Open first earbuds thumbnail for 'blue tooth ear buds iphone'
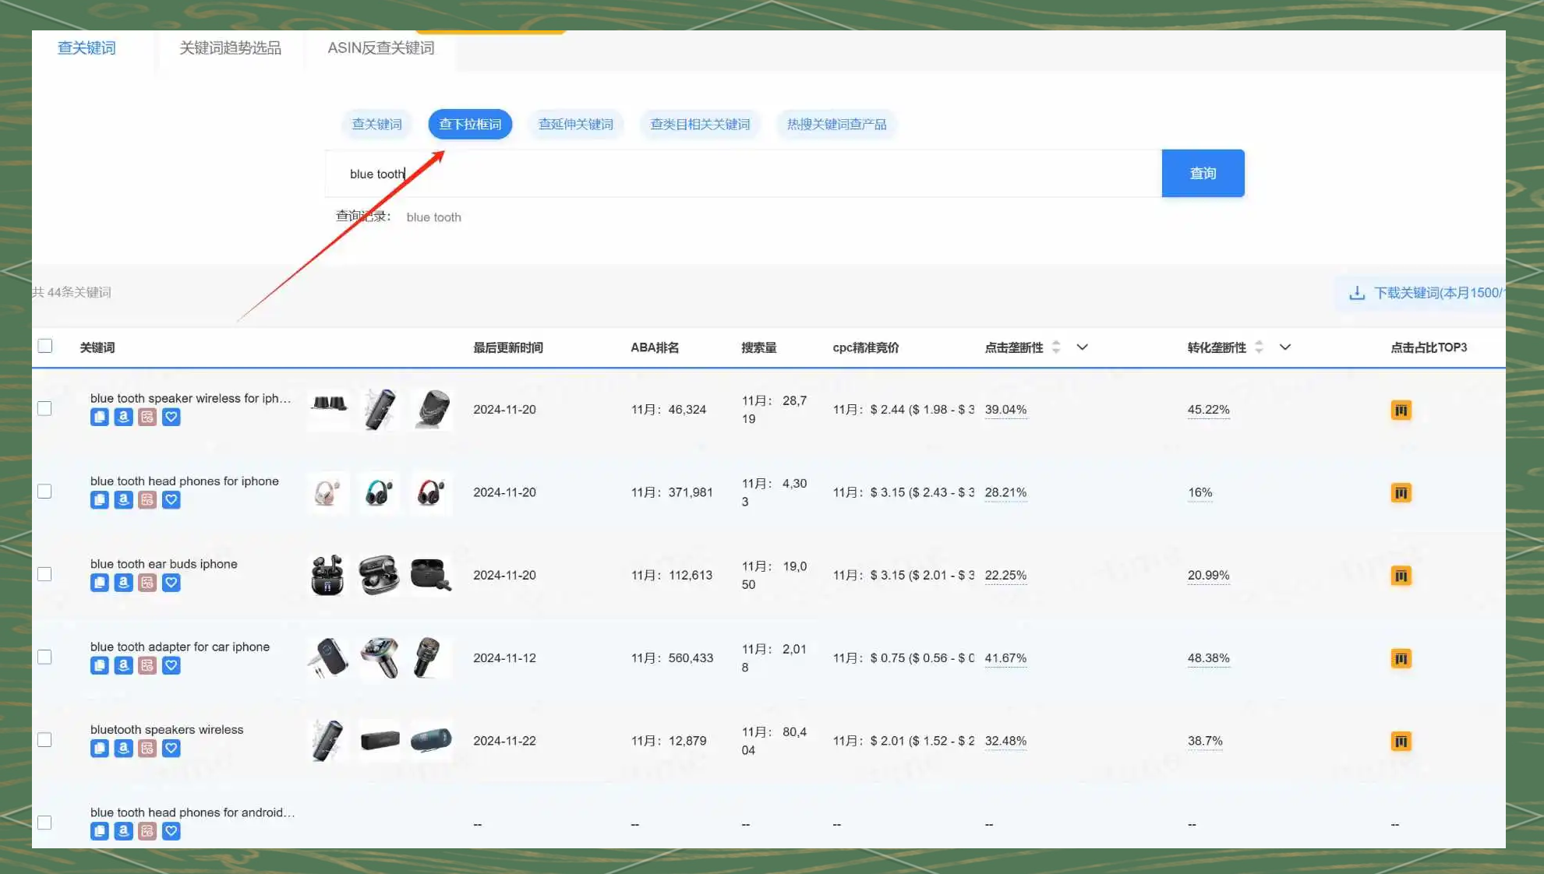1544x874 pixels. (327, 575)
